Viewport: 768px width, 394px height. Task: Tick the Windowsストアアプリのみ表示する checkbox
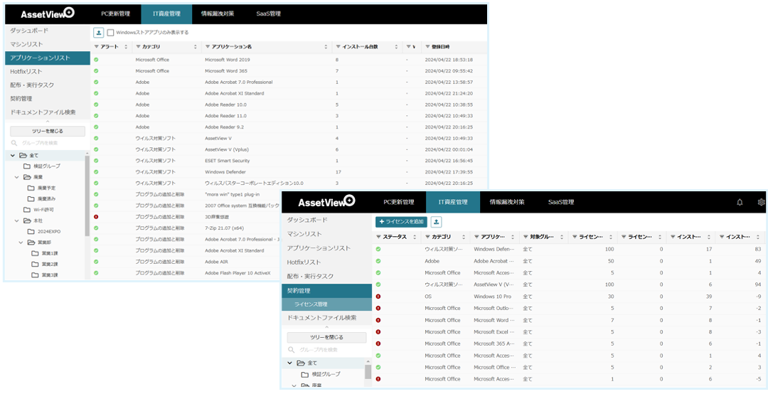coord(111,32)
